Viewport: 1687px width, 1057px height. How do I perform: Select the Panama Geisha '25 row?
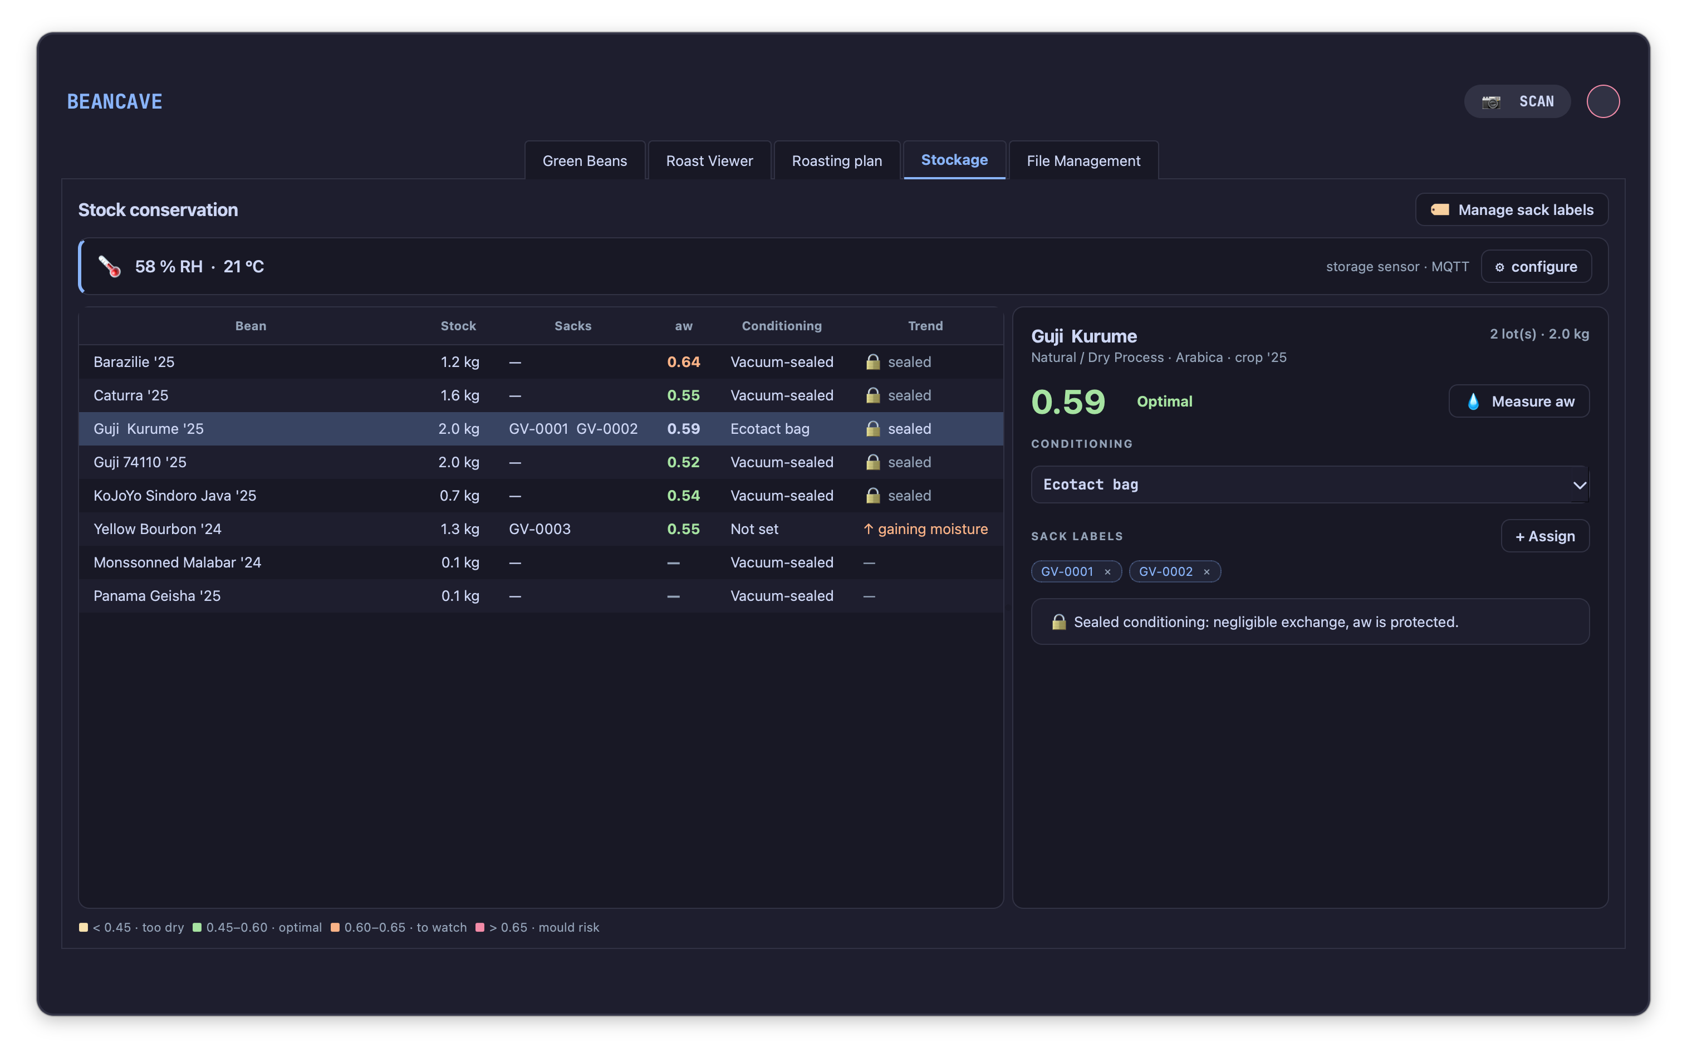coord(541,596)
